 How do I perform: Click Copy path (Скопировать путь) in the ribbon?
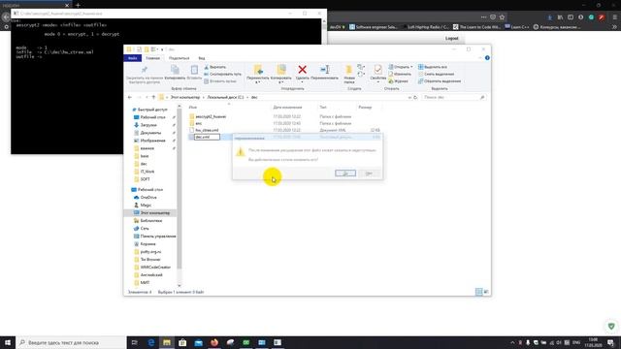tap(222, 74)
